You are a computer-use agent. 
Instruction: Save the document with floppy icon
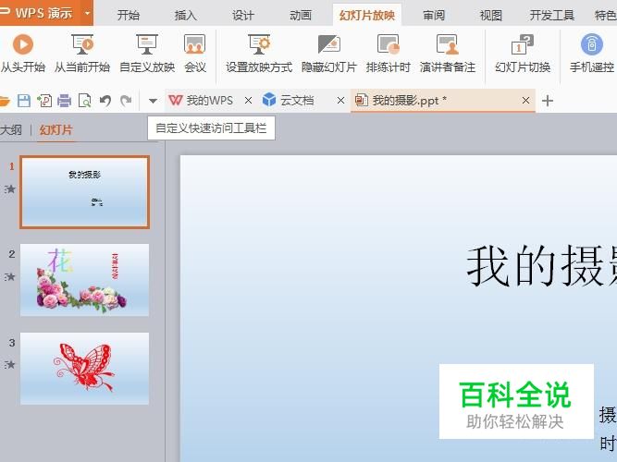point(24,101)
